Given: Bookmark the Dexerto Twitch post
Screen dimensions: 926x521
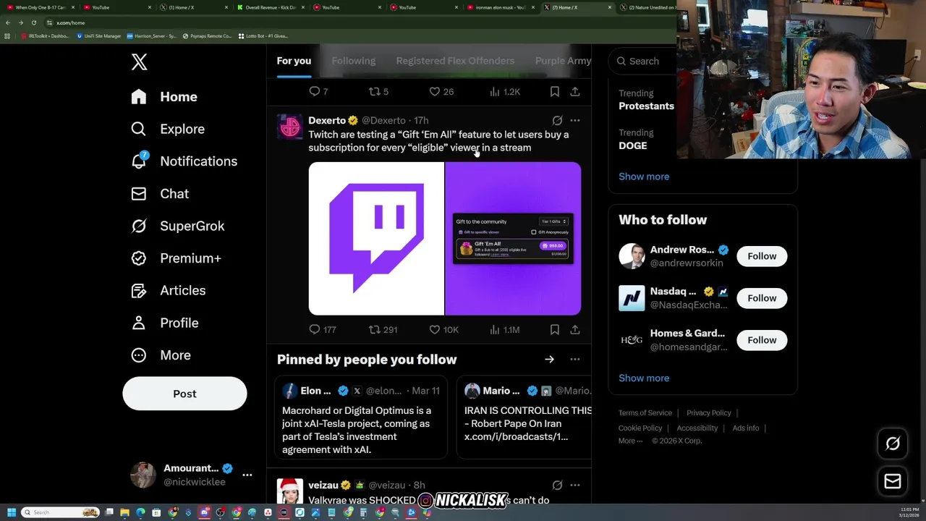Looking at the screenshot, I should pos(554,330).
